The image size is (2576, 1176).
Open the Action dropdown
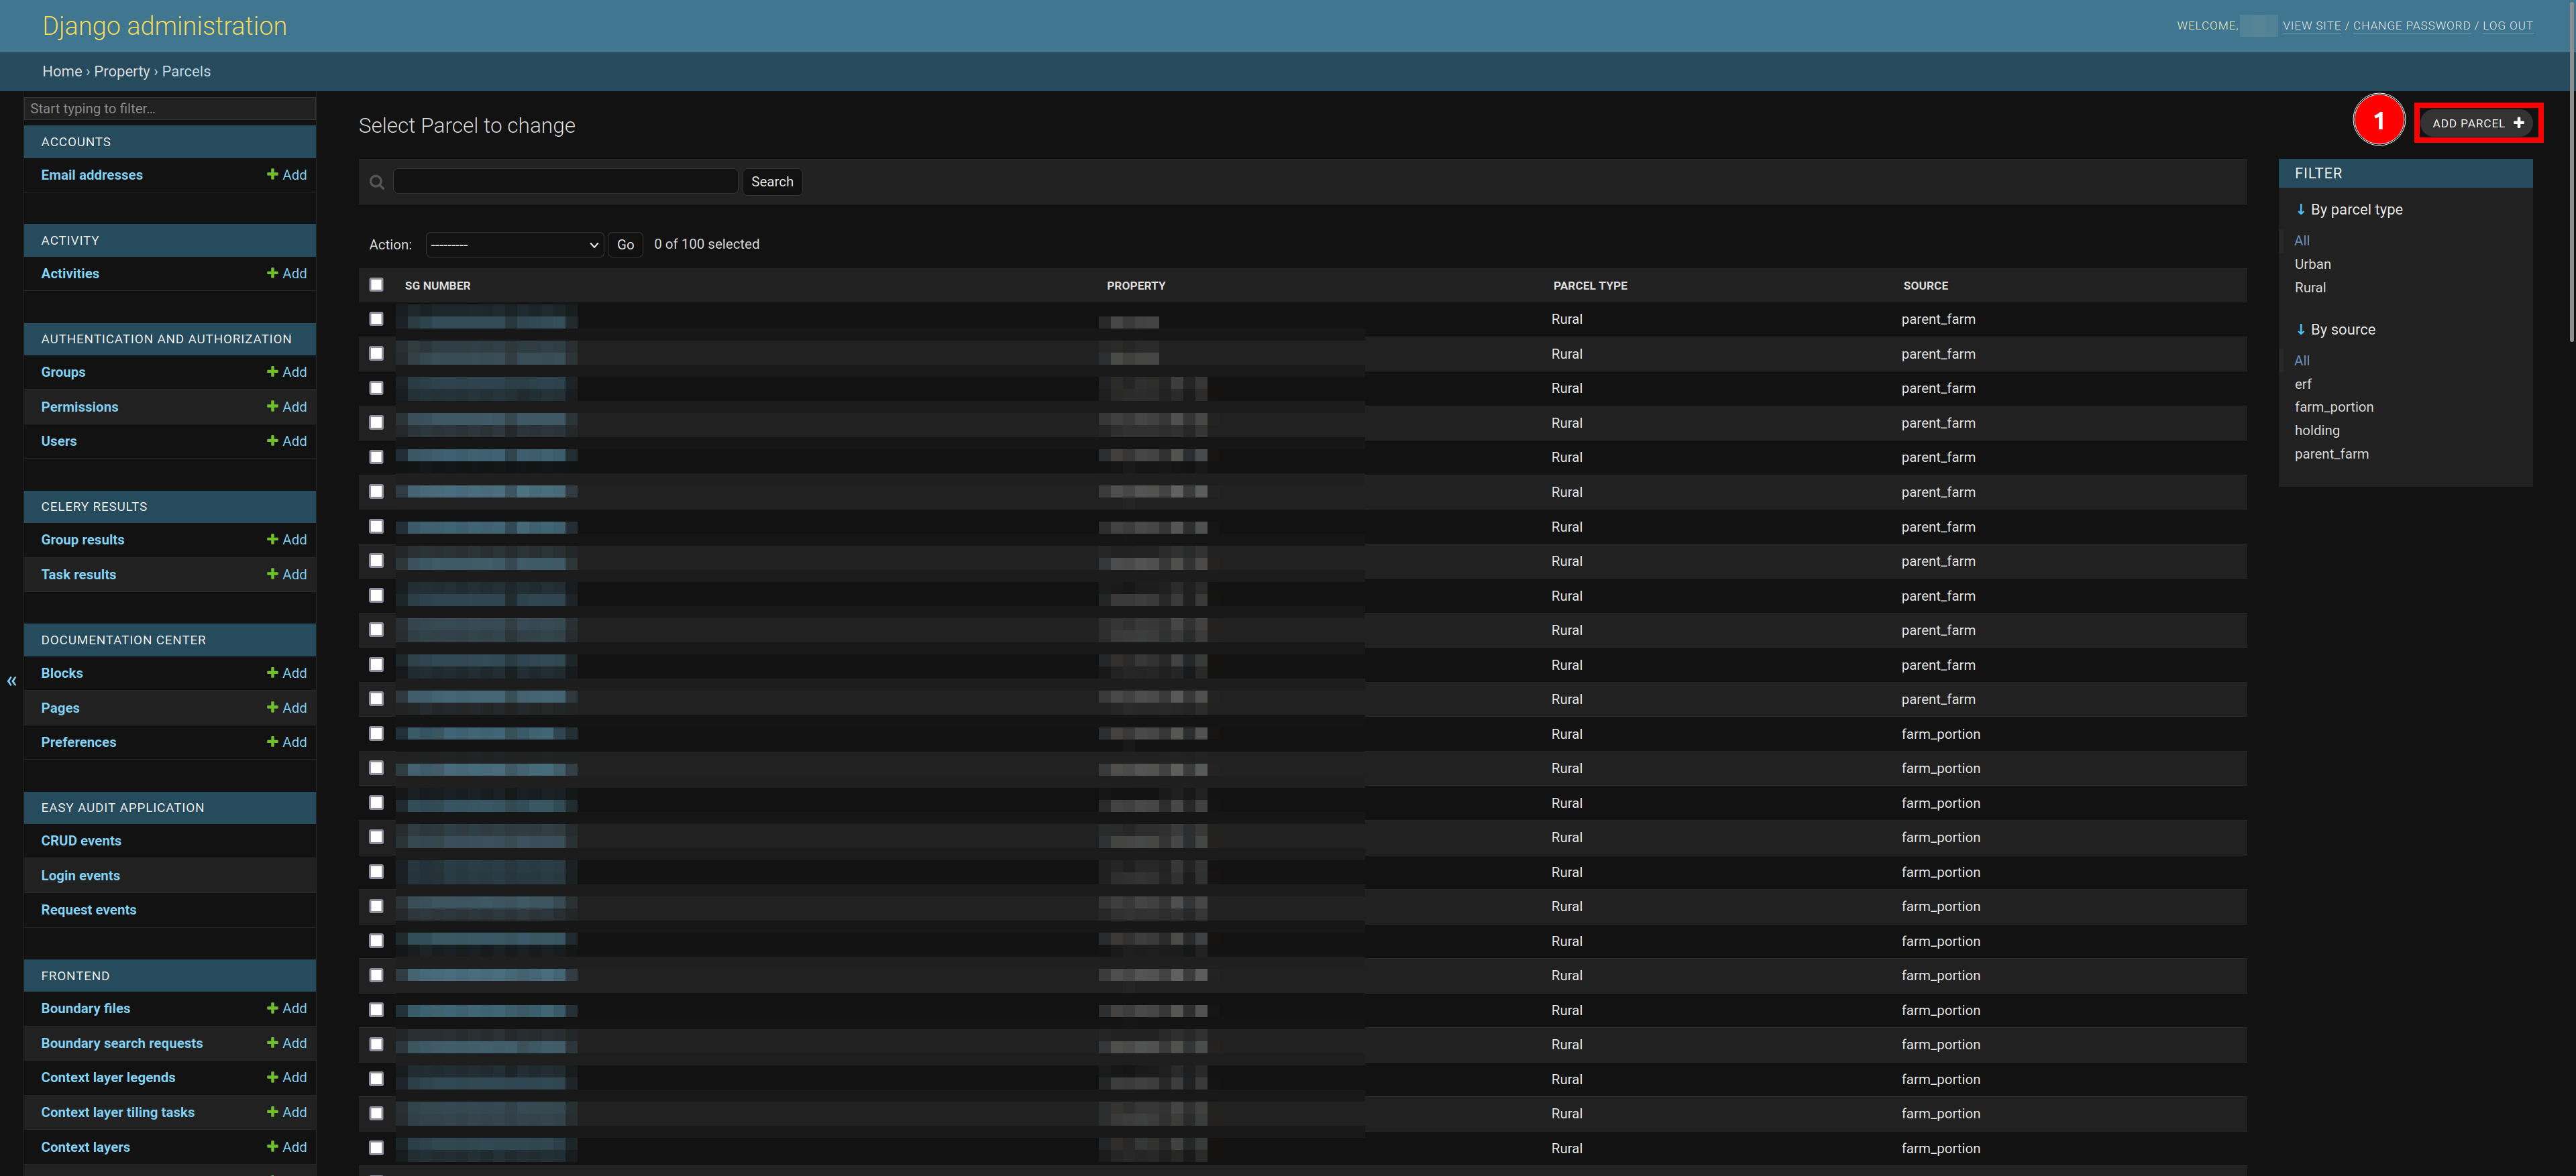coord(515,245)
